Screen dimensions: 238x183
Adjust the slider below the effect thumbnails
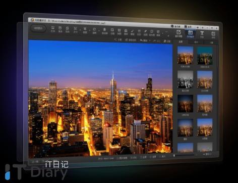pos(184,155)
